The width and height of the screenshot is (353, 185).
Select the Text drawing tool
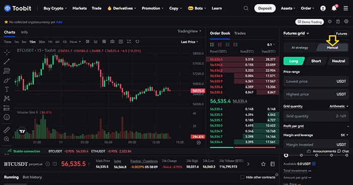pos(7,89)
